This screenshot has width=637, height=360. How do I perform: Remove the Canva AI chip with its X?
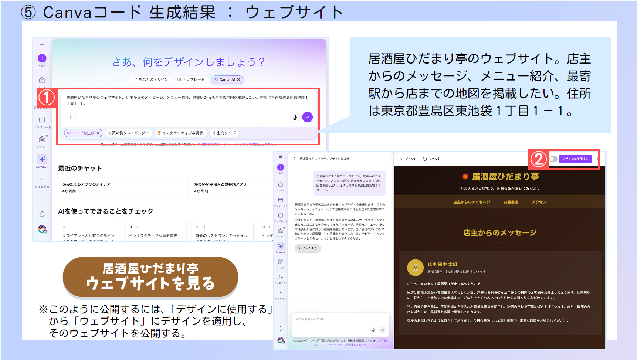pos(238,79)
